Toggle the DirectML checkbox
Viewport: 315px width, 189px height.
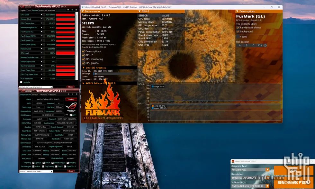[68, 163]
